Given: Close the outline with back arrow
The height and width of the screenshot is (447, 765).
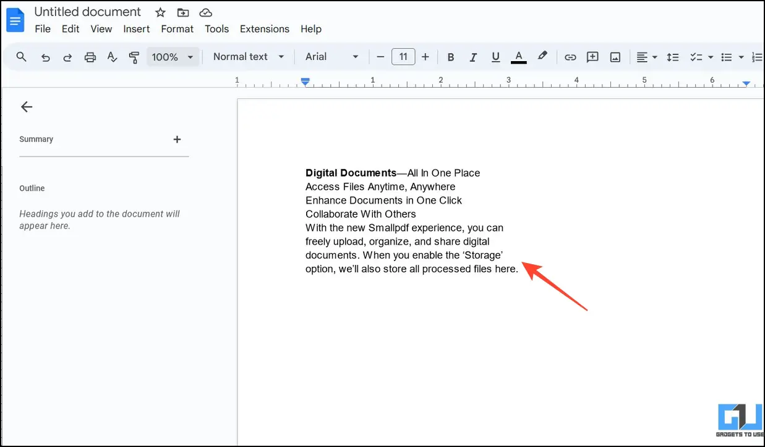Looking at the screenshot, I should coord(27,107).
